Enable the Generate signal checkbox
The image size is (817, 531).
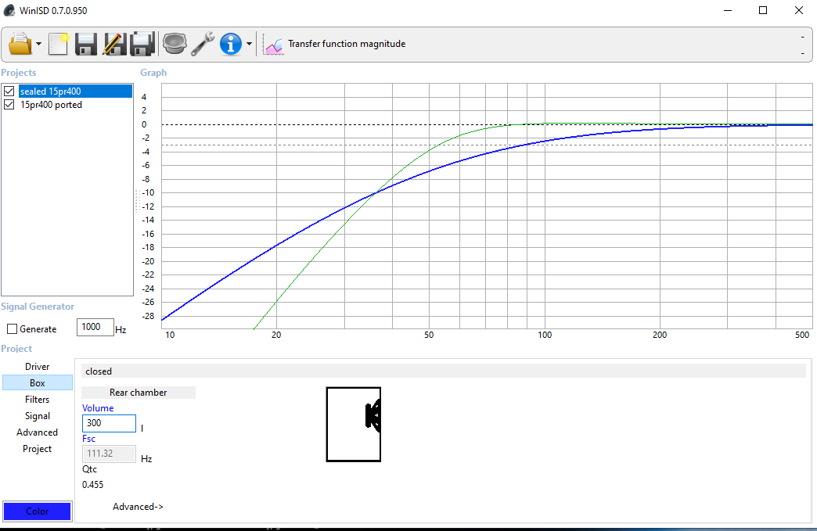(12, 329)
